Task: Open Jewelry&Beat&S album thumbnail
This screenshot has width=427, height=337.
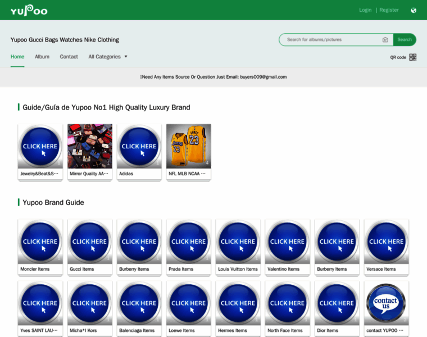Action: 40,147
